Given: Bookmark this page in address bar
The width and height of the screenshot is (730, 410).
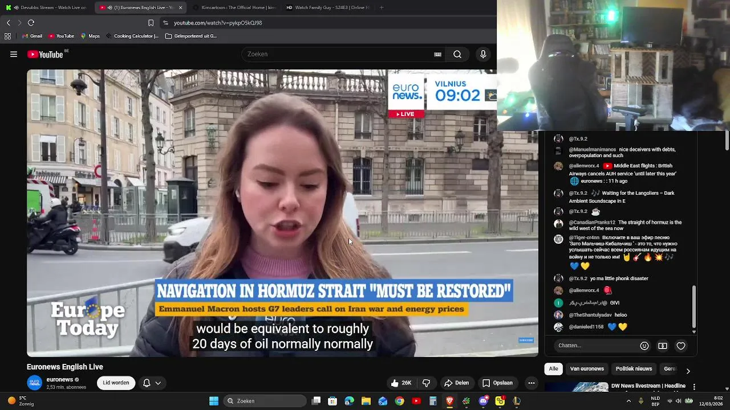Looking at the screenshot, I should [151, 23].
